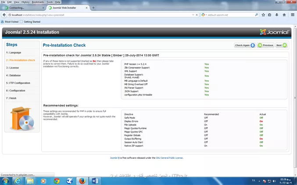Select step 4 : Database
Viewport: 297px width, 185px height.
pyautogui.click(x=13, y=75)
